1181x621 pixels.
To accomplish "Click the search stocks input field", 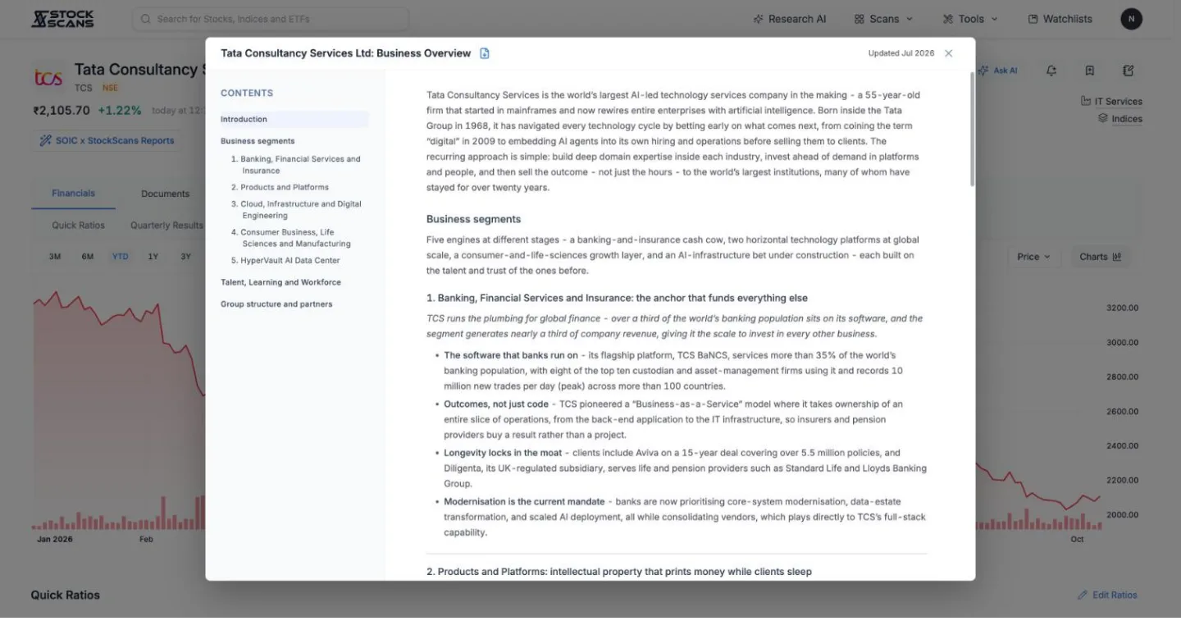I will 271,19.
